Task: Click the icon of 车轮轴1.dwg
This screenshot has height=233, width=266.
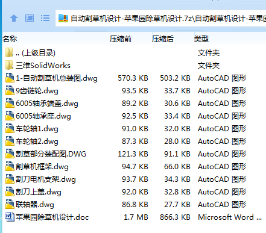Action: (10, 128)
